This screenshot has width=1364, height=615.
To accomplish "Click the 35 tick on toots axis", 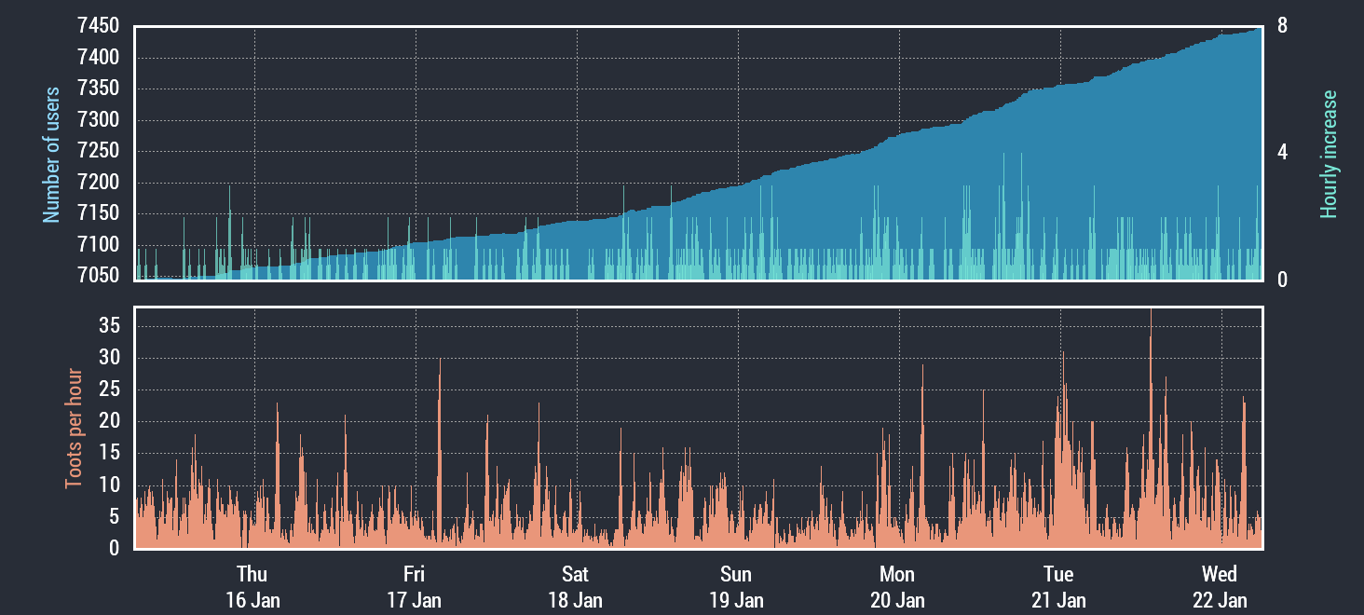I will click(x=110, y=326).
